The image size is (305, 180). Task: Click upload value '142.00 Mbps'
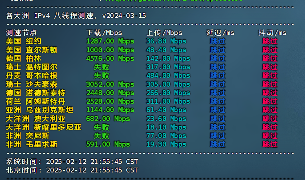(x=168, y=58)
